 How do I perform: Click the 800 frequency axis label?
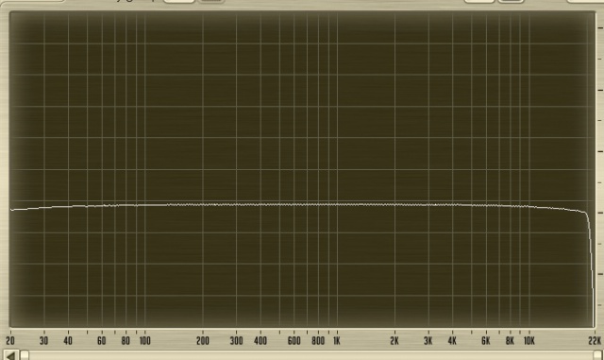pyautogui.click(x=318, y=341)
